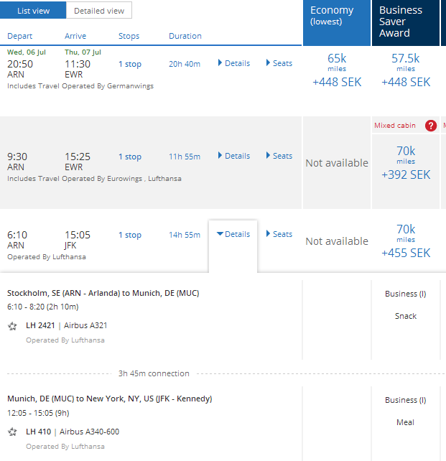Switch to Detailed view tab
446x461 pixels.
click(99, 11)
